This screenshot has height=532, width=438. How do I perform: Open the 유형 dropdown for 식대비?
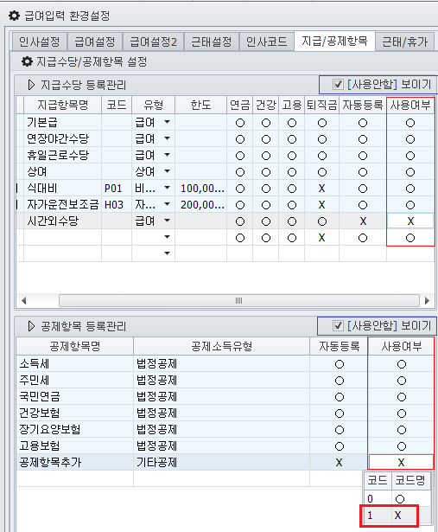click(167, 188)
